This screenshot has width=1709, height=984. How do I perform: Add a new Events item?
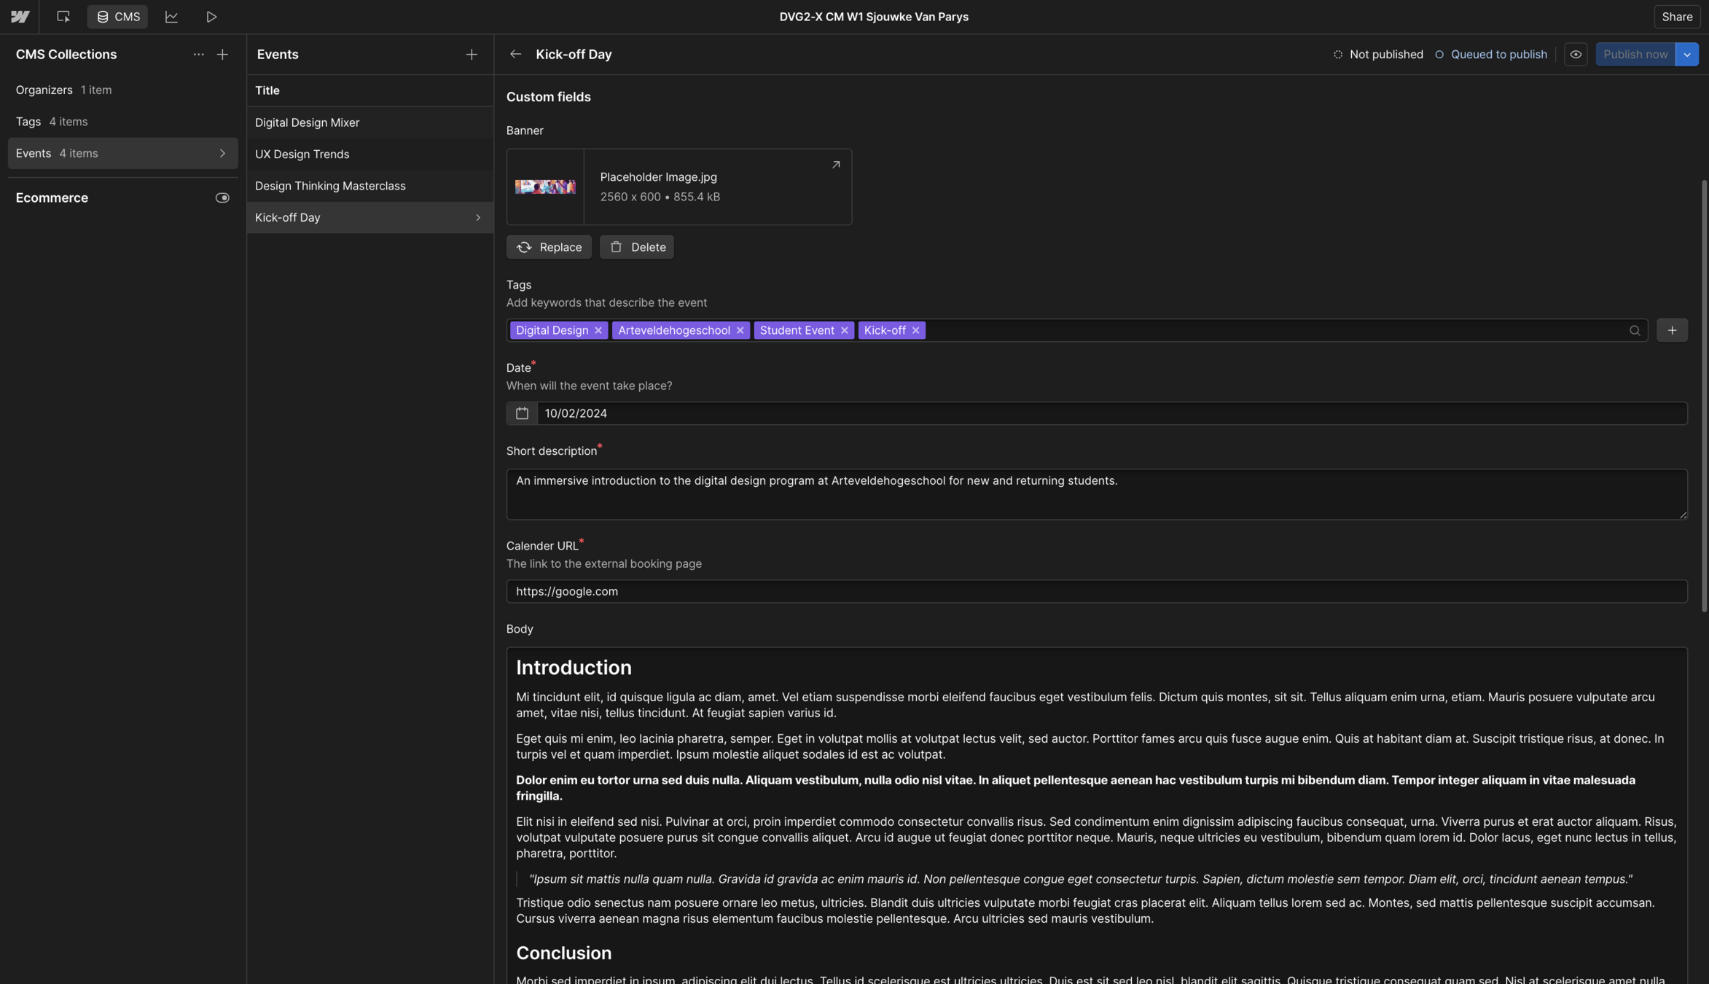pyautogui.click(x=472, y=55)
